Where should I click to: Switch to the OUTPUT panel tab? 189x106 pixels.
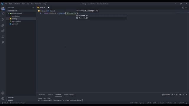50,95
